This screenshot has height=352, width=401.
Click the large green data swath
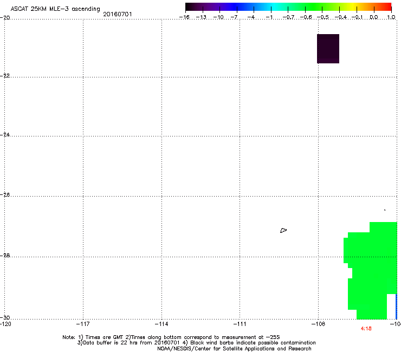(370, 270)
